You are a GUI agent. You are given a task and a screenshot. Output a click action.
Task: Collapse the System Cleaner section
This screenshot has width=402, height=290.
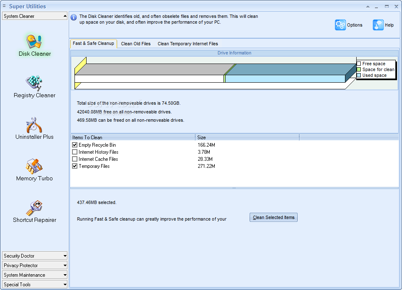coord(35,16)
